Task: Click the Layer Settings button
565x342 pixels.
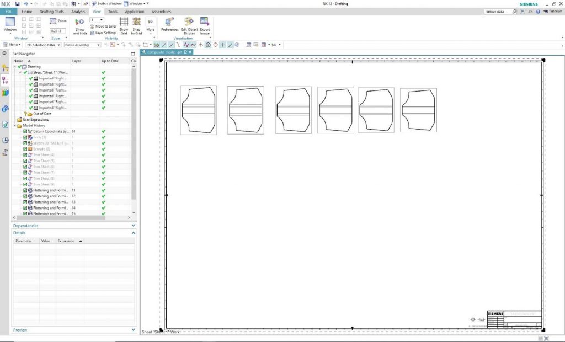Action: (x=103, y=33)
